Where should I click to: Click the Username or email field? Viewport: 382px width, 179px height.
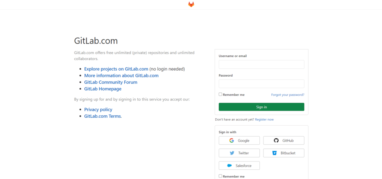[x=262, y=64]
